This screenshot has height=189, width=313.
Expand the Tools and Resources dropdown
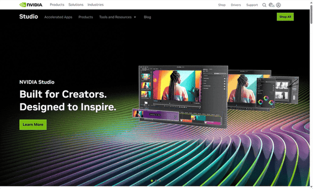117,17
